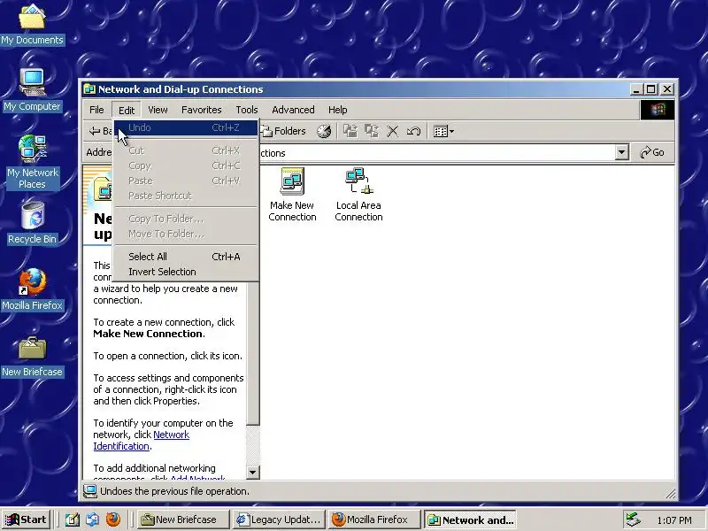Click the Cut menu entry
Screen dimensions: 708x531
(x=186, y=150)
